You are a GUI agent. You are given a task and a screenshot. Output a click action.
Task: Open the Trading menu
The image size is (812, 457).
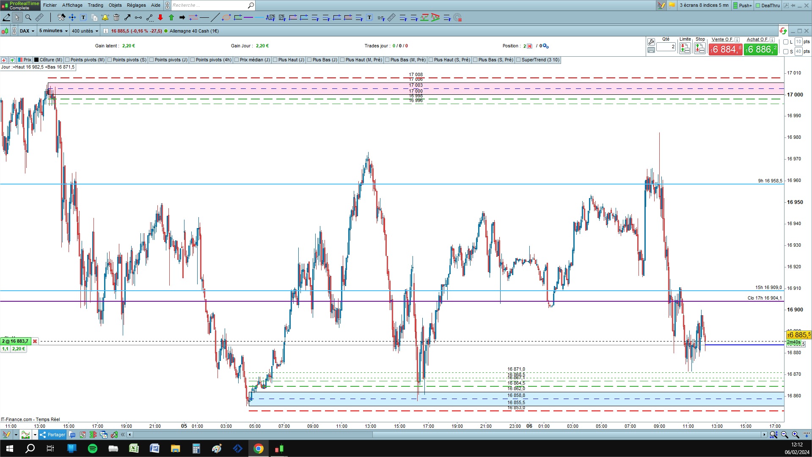[96, 6]
